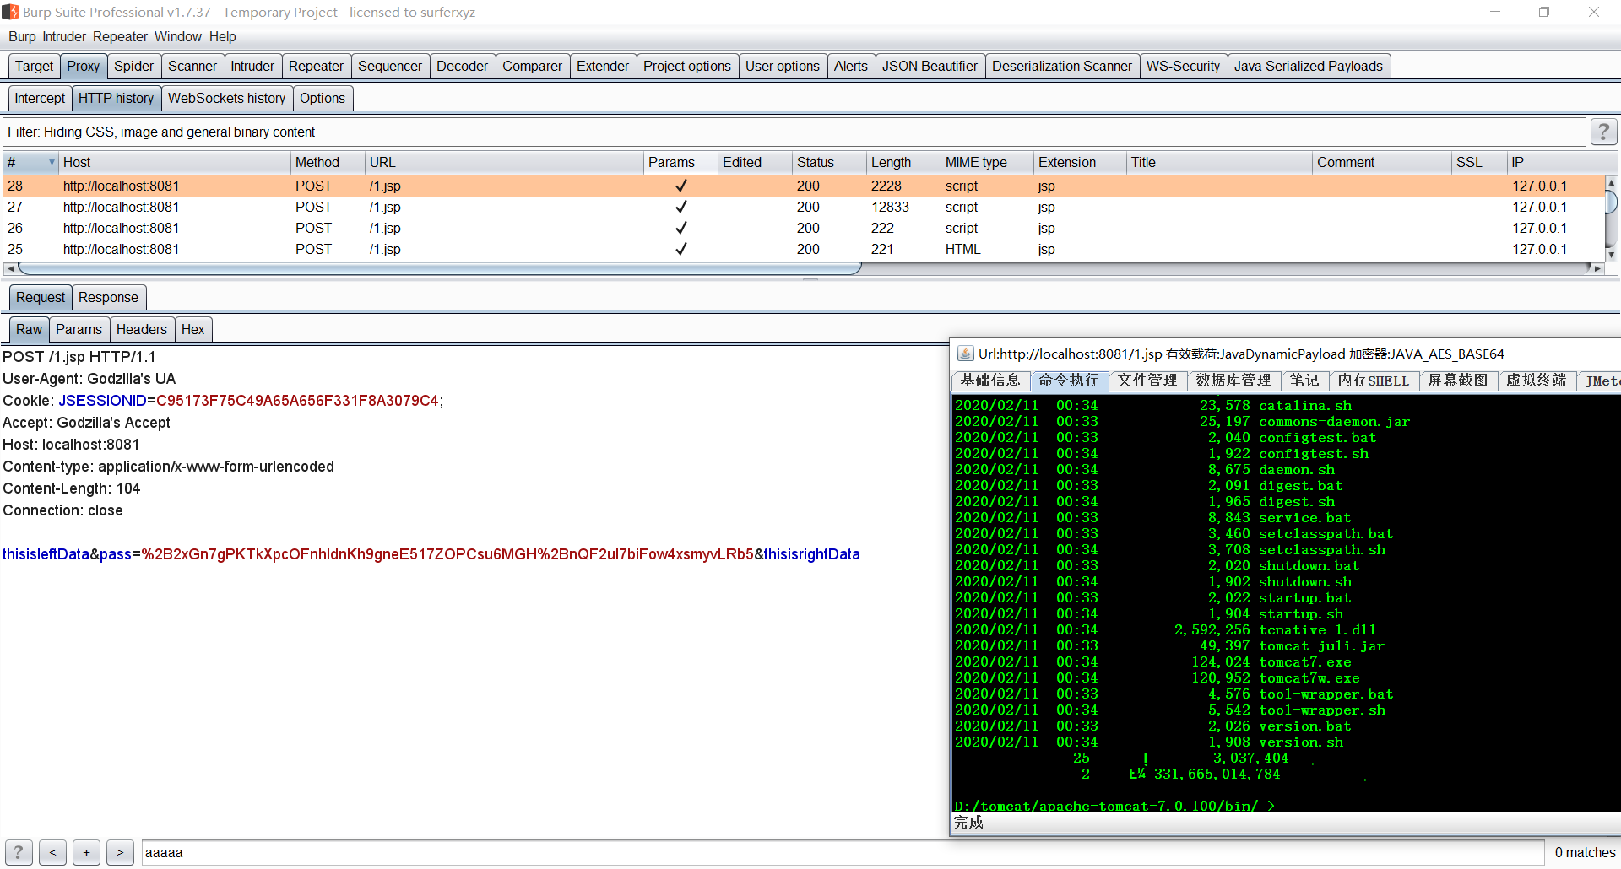Click the Burp Suite title bar logo
The image size is (1621, 869).
click(10, 12)
